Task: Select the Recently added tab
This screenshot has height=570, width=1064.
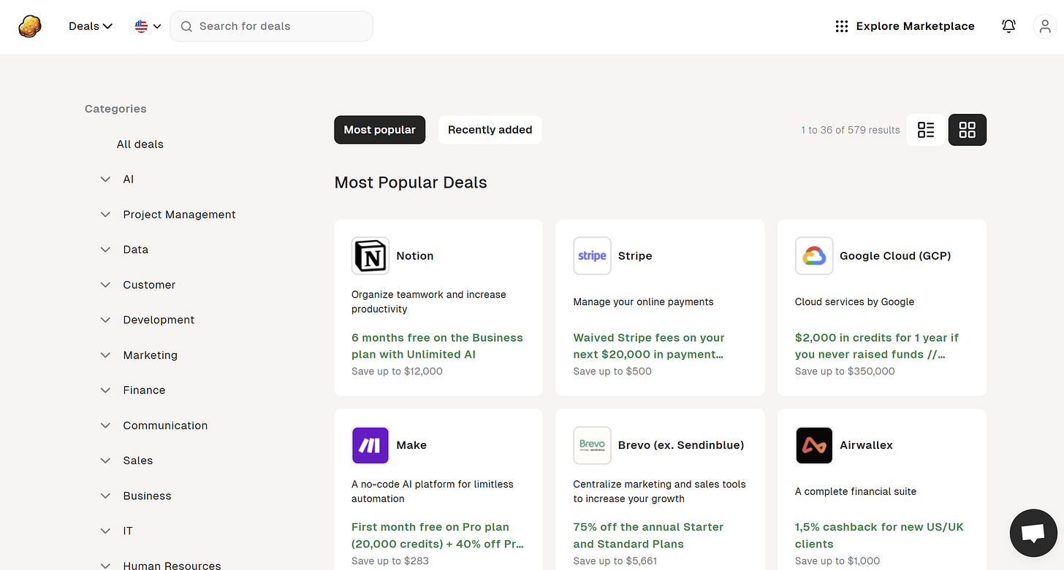Action: pos(490,130)
